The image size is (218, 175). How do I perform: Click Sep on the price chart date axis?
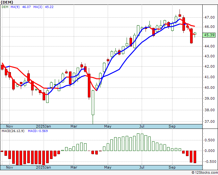coord(172,126)
